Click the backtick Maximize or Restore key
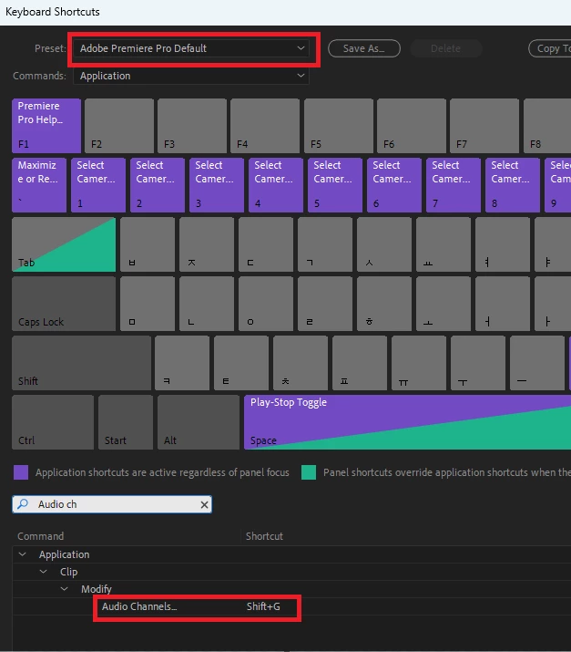The width and height of the screenshot is (571, 652). click(x=39, y=185)
